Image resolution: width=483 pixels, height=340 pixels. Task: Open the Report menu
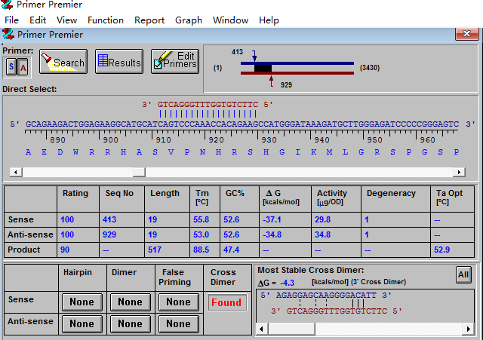(x=149, y=20)
